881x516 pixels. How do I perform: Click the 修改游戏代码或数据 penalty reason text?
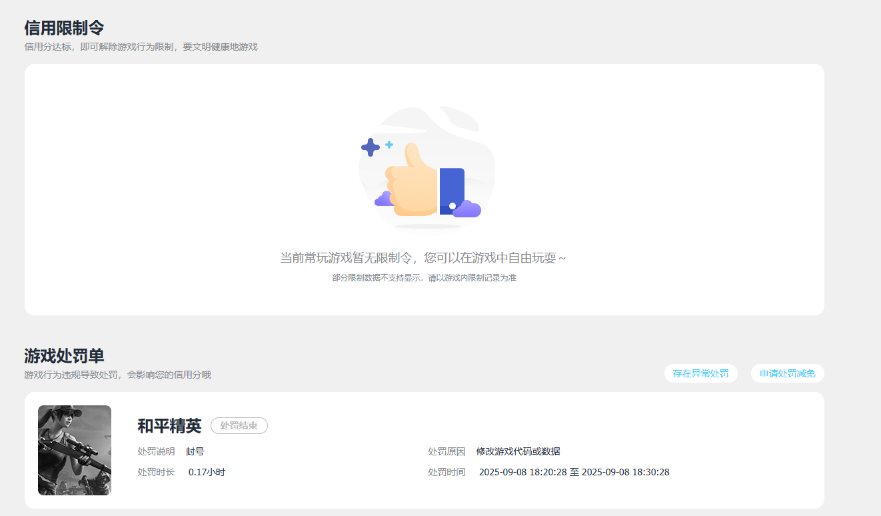click(518, 451)
